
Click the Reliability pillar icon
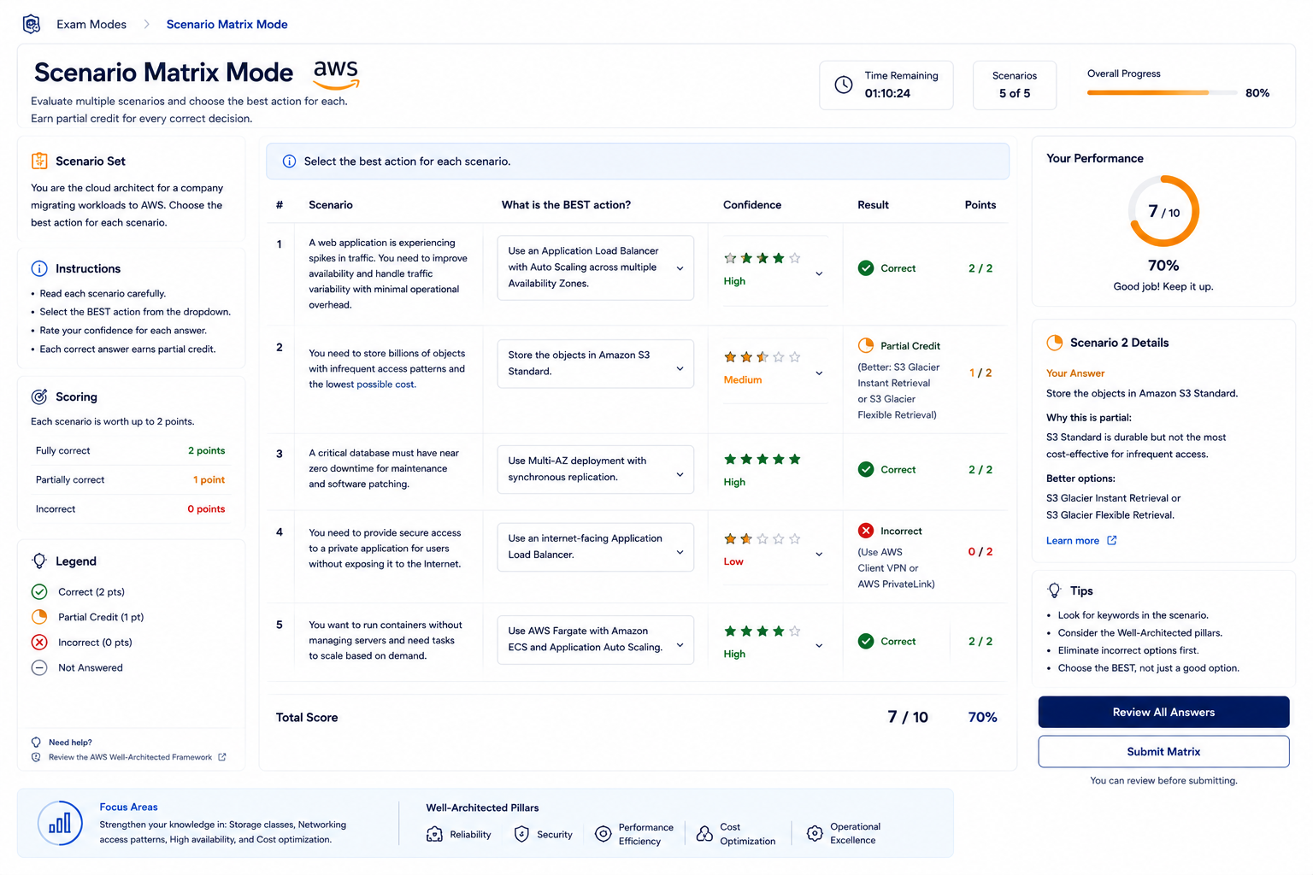tap(434, 834)
